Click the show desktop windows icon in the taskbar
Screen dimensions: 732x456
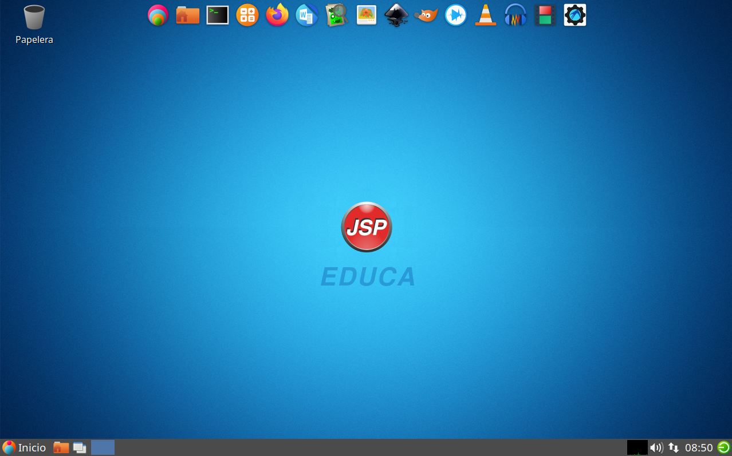[x=80, y=447]
